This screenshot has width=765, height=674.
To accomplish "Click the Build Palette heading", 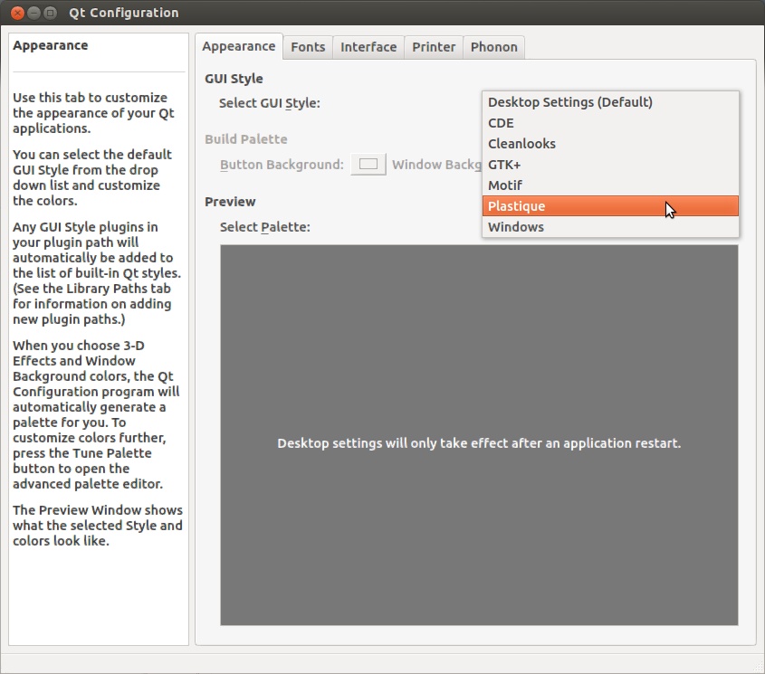I will point(246,139).
